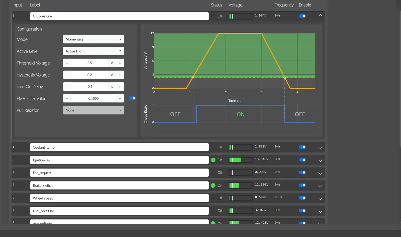Image resolution: width=401 pixels, height=237 pixels.
Task: Click the Turn On Delay value 0.1
Action: click(x=90, y=87)
